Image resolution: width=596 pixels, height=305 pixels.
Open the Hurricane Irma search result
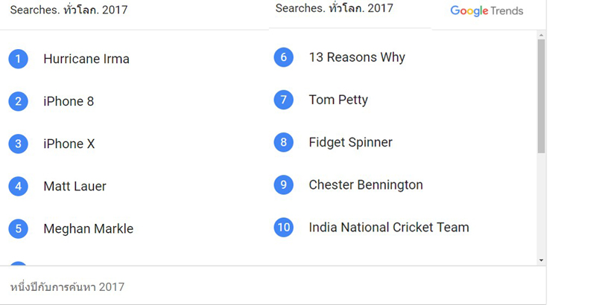click(86, 60)
